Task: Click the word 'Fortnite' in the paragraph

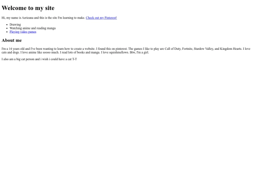Action: coord(187,49)
